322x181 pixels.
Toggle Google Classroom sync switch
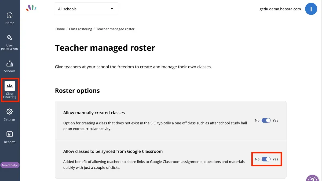coord(266,159)
